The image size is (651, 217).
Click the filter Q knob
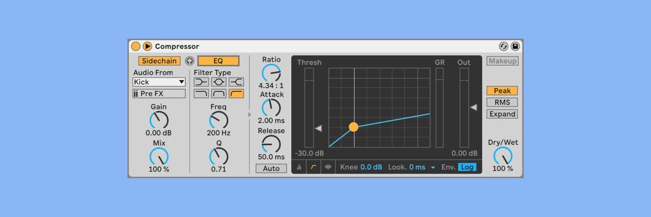(219, 156)
